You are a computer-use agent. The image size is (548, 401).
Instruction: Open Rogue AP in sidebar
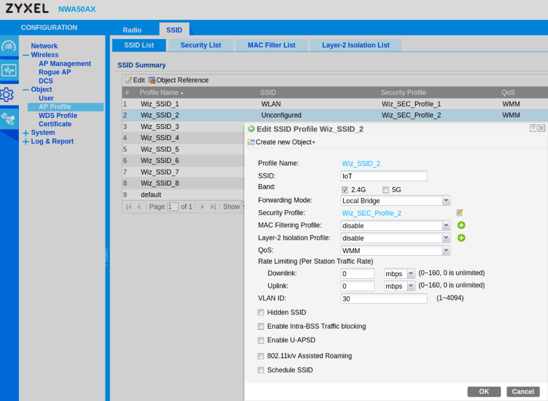click(54, 72)
